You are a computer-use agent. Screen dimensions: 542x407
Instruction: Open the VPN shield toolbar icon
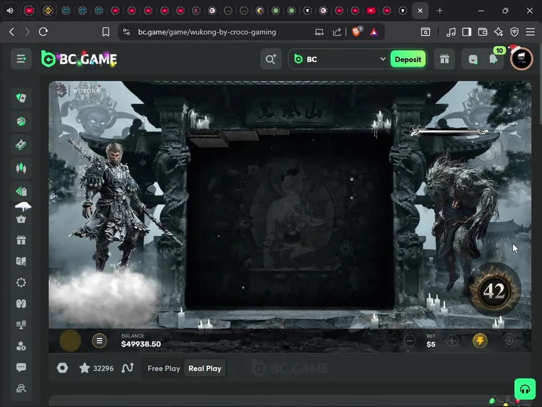(x=514, y=32)
